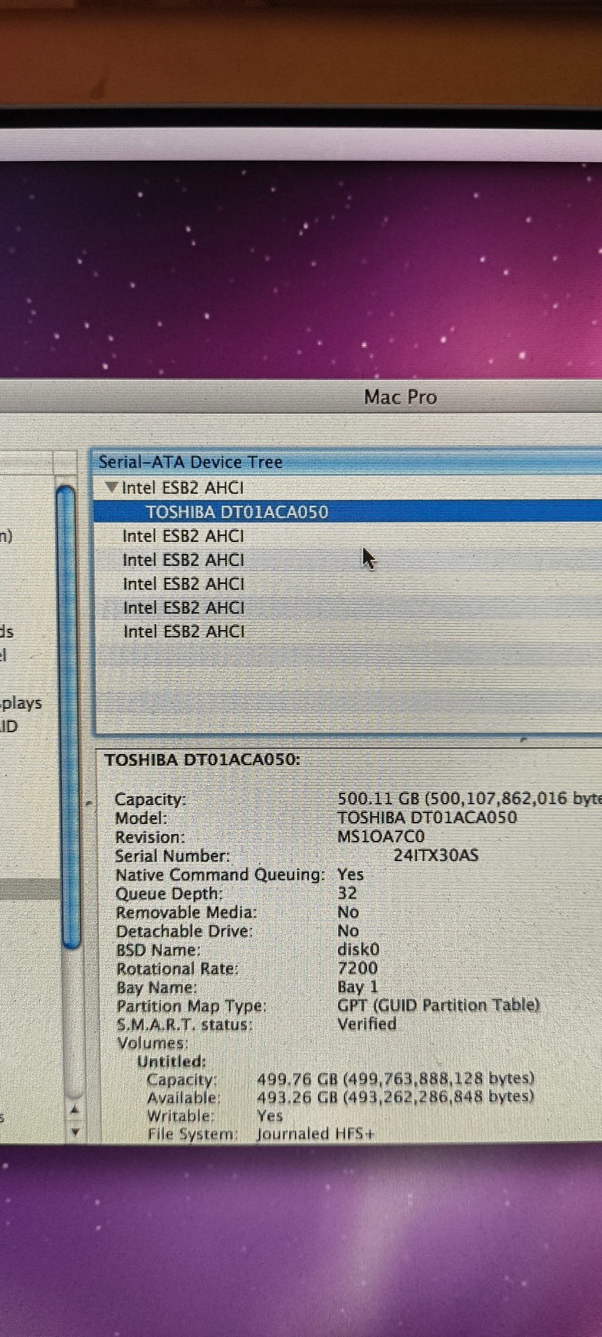Click the volume capacity 499.76 GB value
Viewport: 602px width, 1337px height.
[395, 1078]
